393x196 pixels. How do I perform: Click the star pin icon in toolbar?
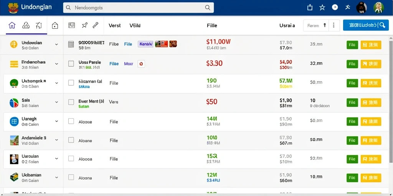click(x=85, y=25)
